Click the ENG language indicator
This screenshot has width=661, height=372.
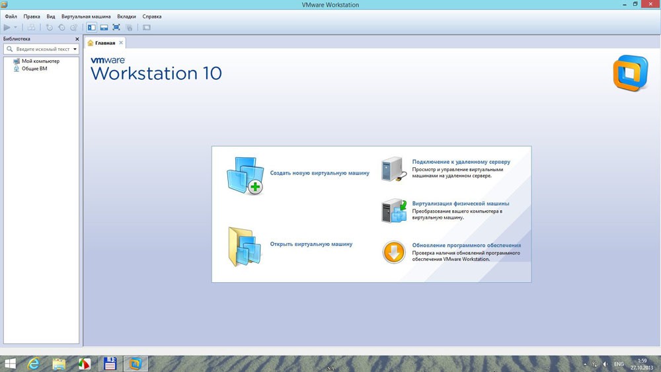619,364
